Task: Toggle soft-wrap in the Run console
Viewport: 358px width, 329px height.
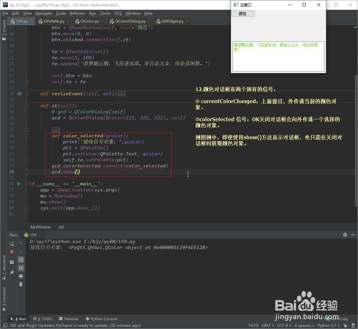Action: click(x=21, y=260)
